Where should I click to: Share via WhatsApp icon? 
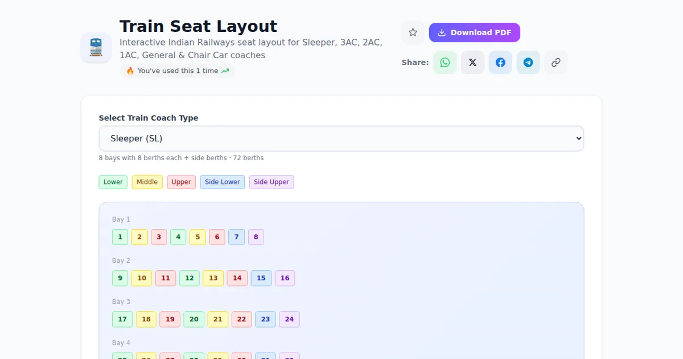click(445, 62)
